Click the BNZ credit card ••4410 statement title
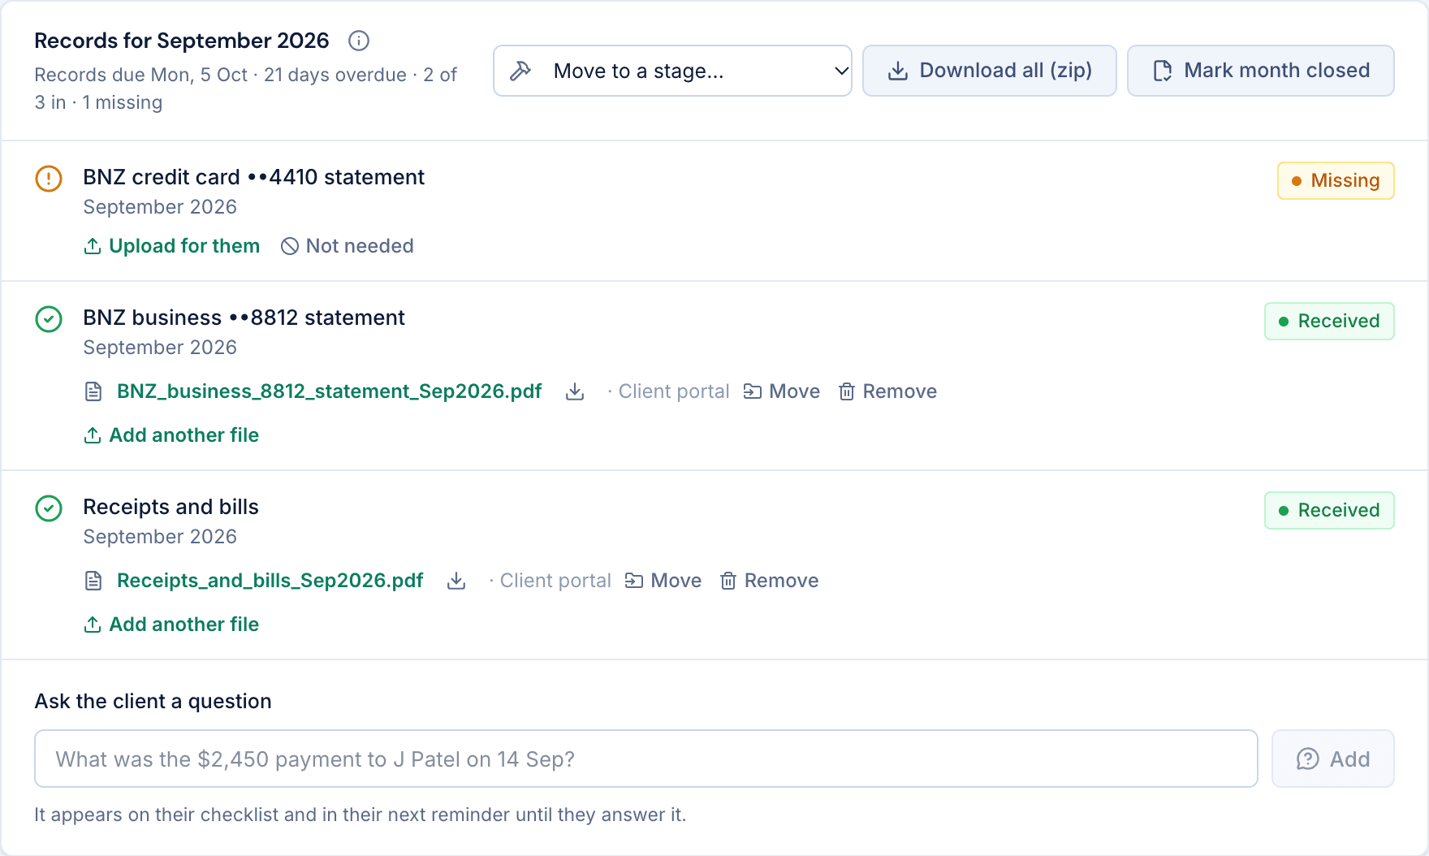This screenshot has height=856, width=1429. click(x=253, y=177)
